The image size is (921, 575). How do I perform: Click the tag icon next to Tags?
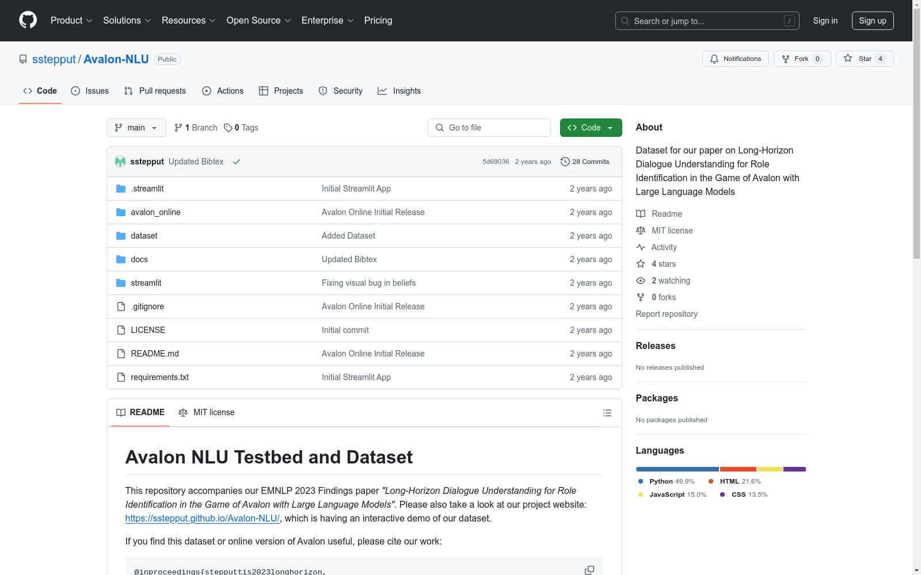coord(228,128)
